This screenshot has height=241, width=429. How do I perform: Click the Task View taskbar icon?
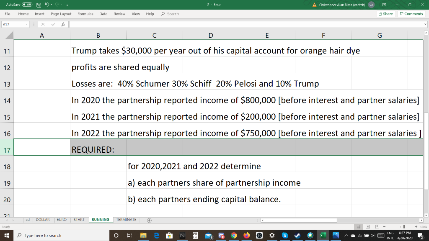(x=129, y=235)
